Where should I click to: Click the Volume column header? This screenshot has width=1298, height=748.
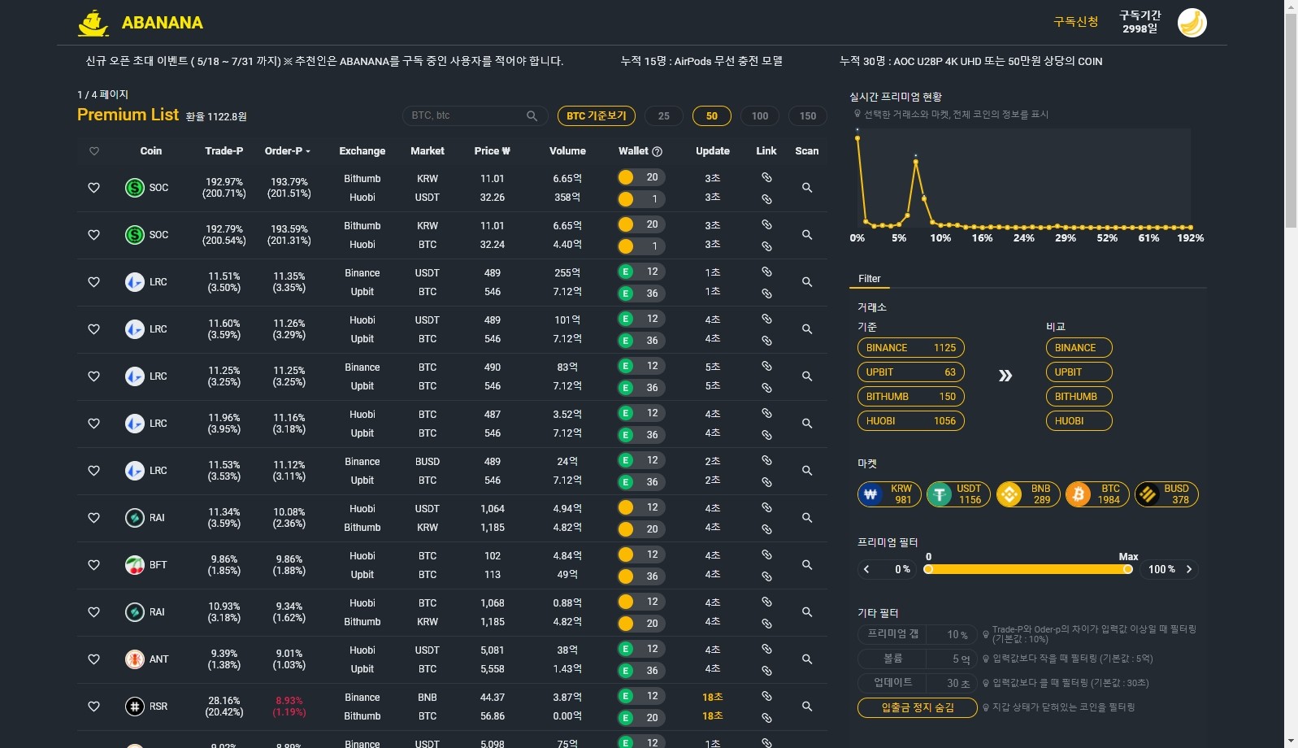567,151
